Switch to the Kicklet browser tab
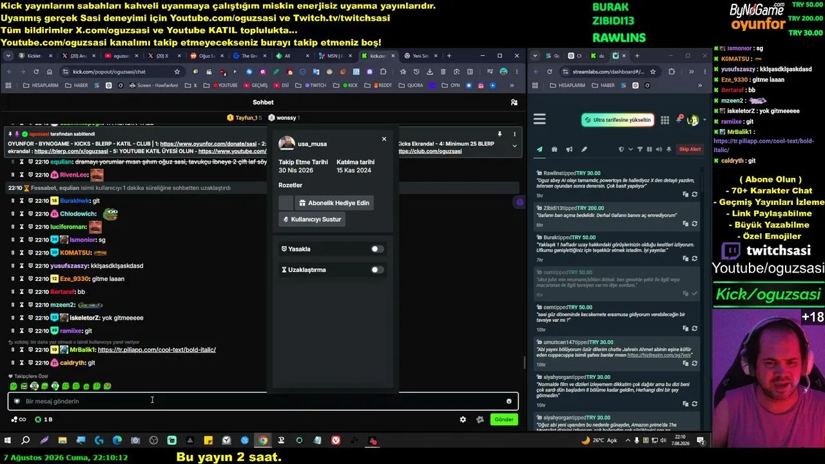825x464 pixels. pos(35,56)
